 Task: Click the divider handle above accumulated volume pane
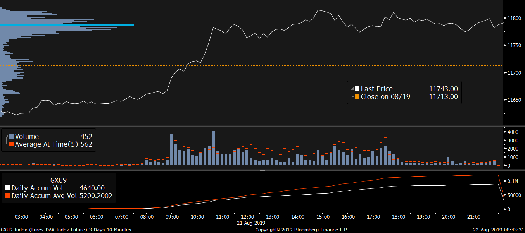(x=262, y=170)
